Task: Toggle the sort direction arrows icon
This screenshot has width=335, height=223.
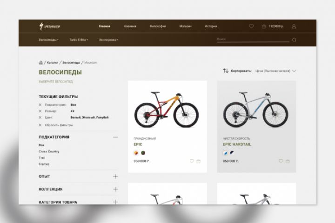Action: pyautogui.click(x=226, y=71)
